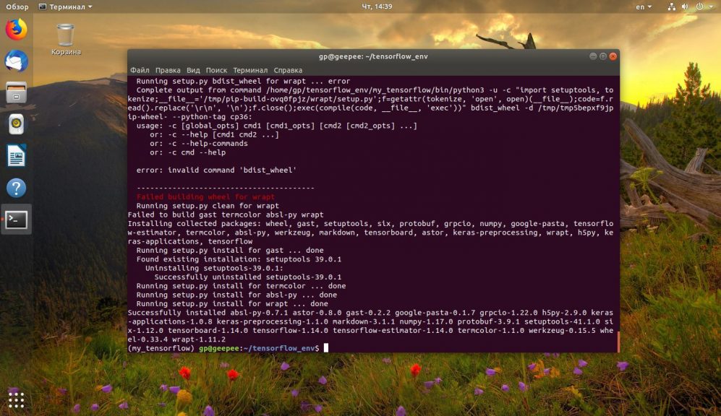Click 'Successfully uninstalled setuptools-39.0.1' line
721x416 pixels.
coord(248,277)
